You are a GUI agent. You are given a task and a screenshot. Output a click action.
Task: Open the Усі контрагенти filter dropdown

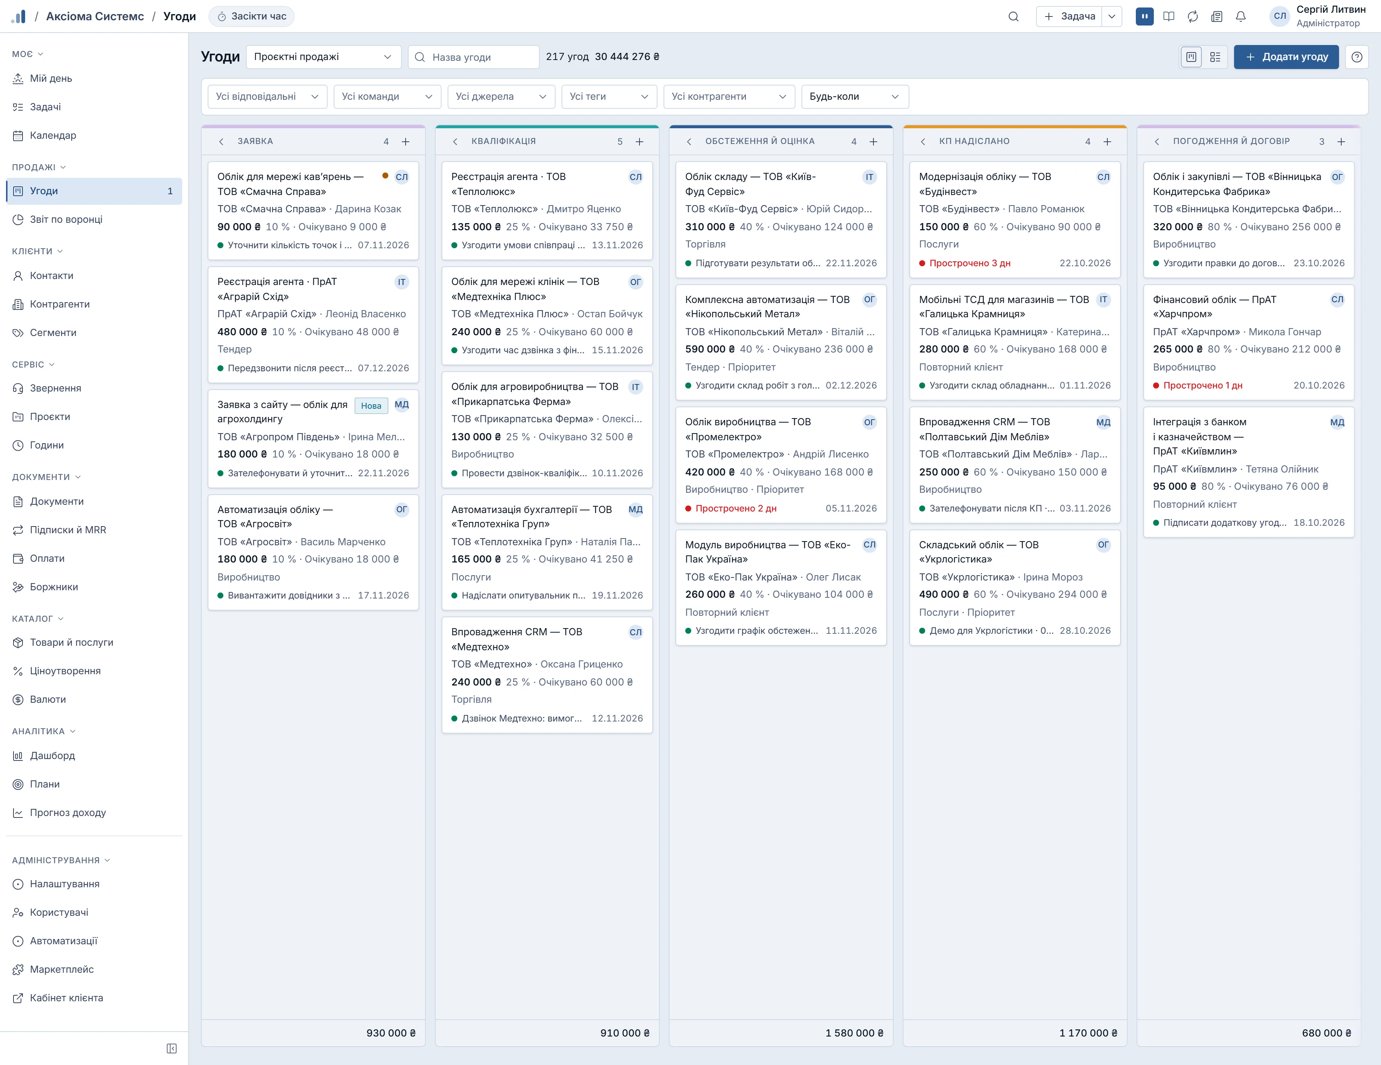click(728, 97)
